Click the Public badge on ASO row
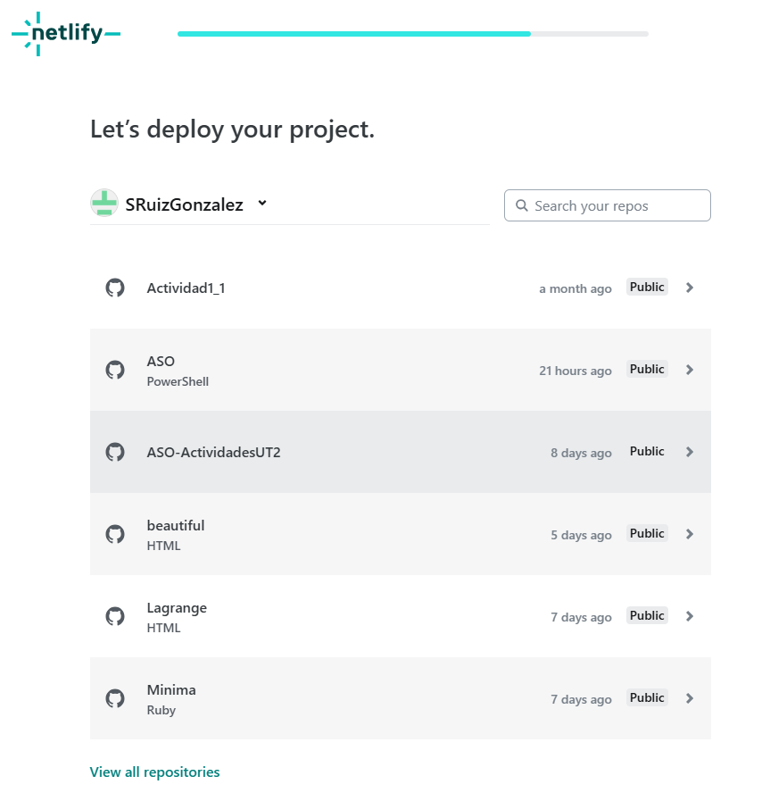Screen dimensions: 770x801 point(647,370)
